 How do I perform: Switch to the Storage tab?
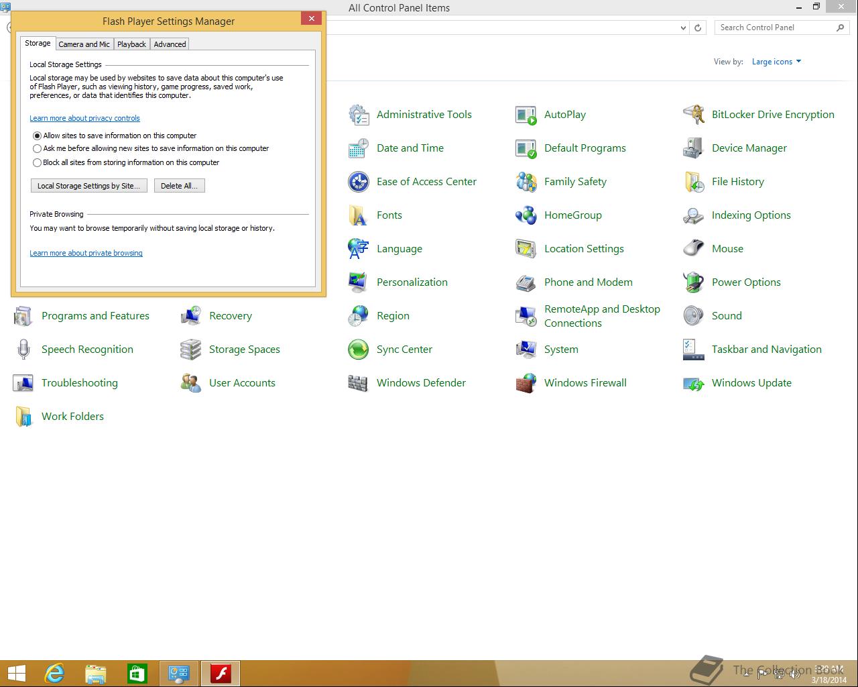tap(38, 43)
